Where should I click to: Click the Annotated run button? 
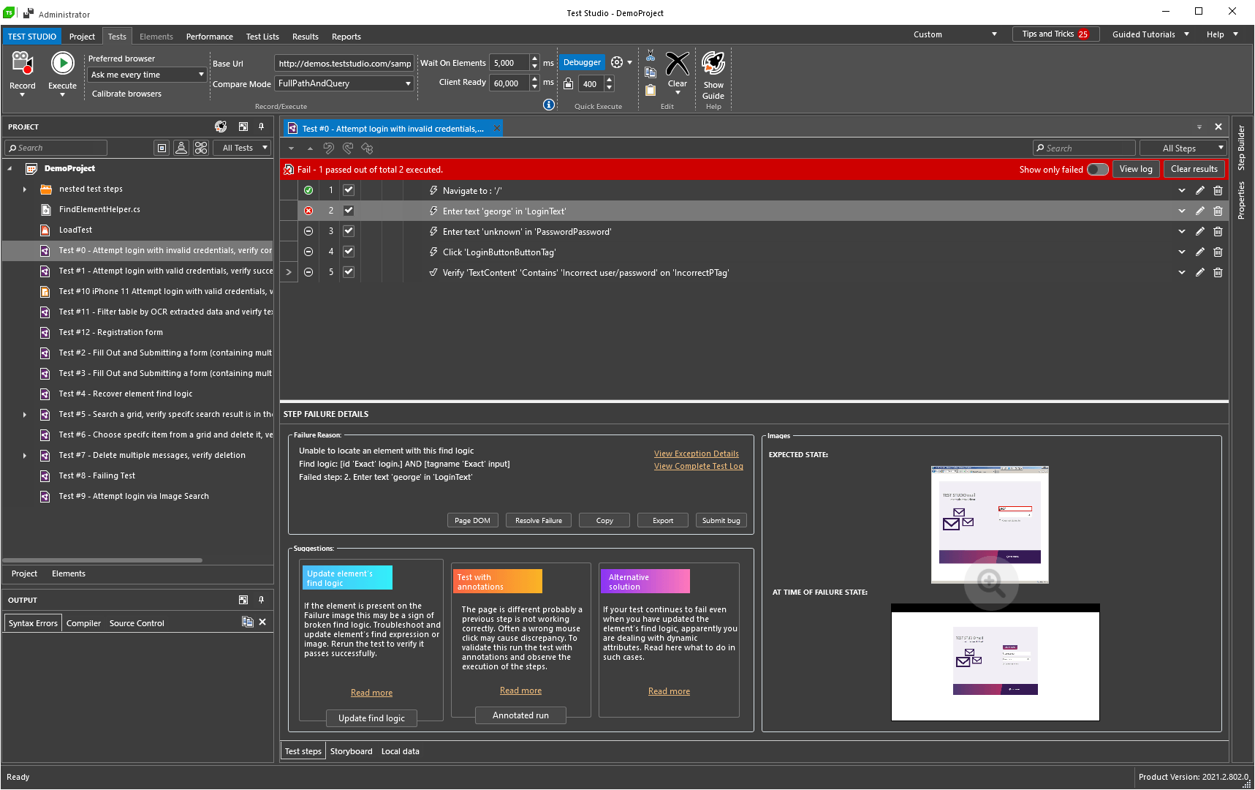pyautogui.click(x=520, y=715)
